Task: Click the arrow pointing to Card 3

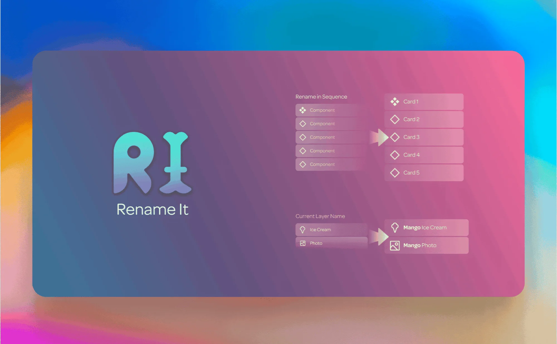Action: click(379, 137)
